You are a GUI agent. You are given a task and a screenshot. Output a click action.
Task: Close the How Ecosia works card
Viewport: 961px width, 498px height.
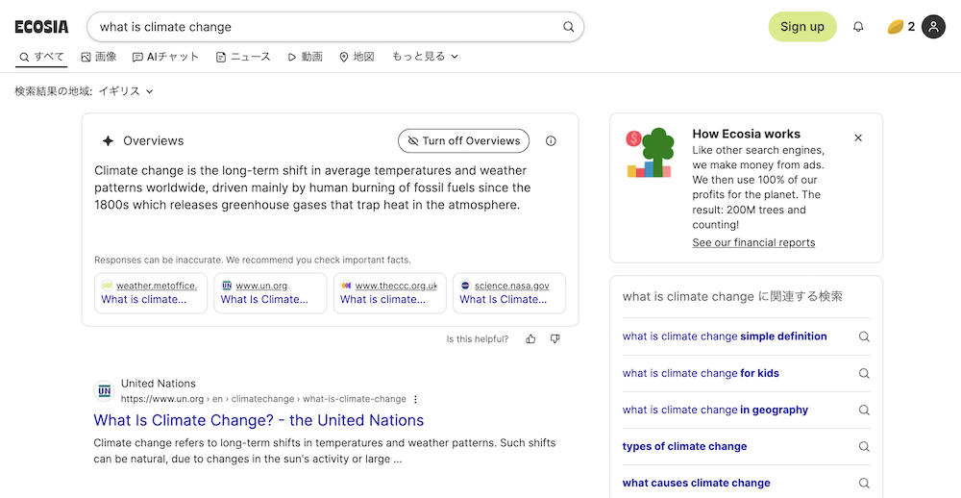[x=858, y=137]
